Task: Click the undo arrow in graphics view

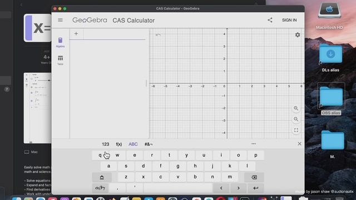Action: 158,34
